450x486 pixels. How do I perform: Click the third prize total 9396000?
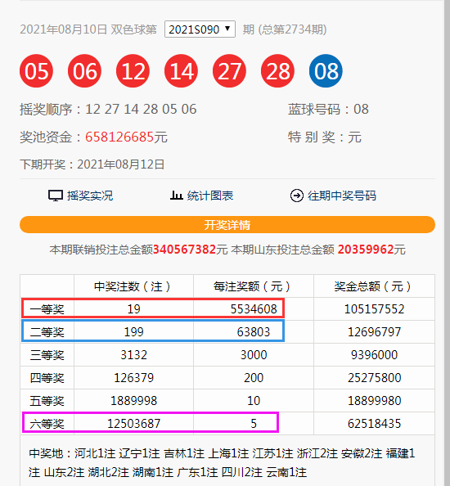pyautogui.click(x=374, y=355)
